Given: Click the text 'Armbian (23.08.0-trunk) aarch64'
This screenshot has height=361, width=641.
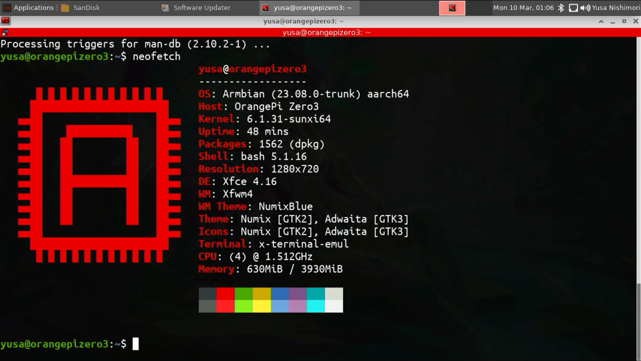Looking at the screenshot, I should 316,94.
